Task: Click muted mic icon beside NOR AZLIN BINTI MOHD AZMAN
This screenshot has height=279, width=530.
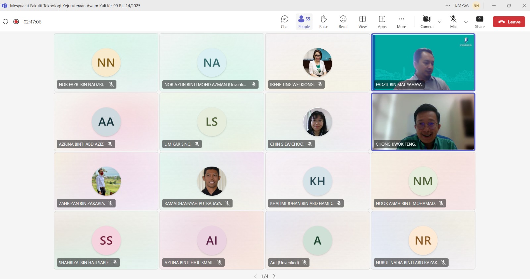Action: [254, 84]
